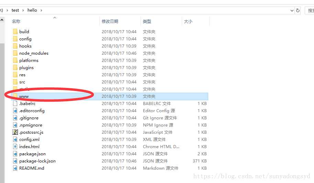The height and width of the screenshot is (183, 314).
Task: Select the index.html file name
Action: (30, 146)
